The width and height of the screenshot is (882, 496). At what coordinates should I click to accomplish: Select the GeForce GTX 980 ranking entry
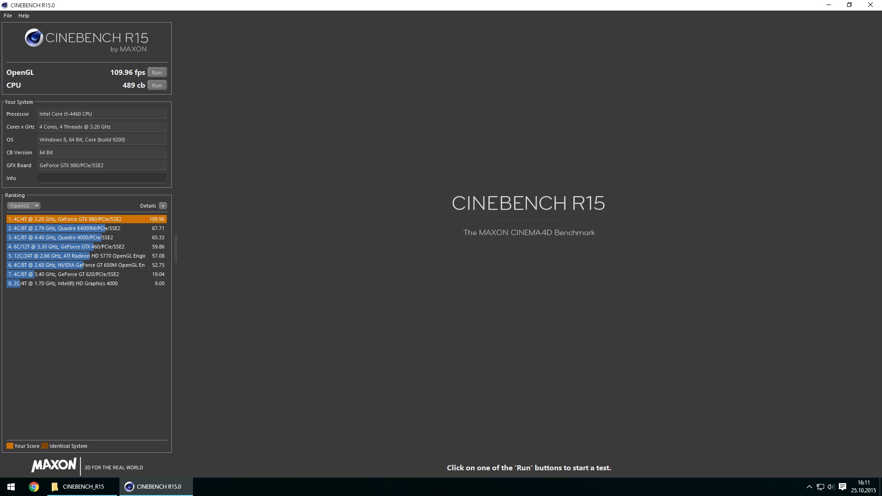[86, 219]
